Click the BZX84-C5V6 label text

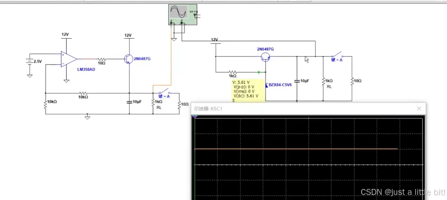pyautogui.click(x=280, y=85)
